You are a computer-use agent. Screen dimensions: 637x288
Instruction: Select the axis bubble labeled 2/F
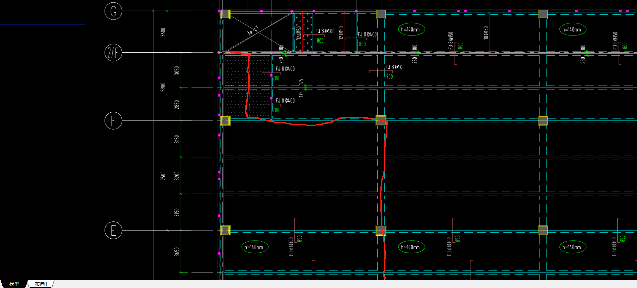tap(113, 52)
